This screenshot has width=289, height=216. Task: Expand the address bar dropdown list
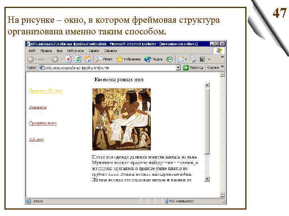coord(178,68)
